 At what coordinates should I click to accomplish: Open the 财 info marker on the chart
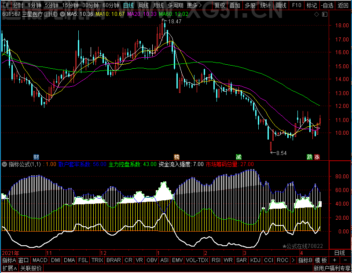36,157
